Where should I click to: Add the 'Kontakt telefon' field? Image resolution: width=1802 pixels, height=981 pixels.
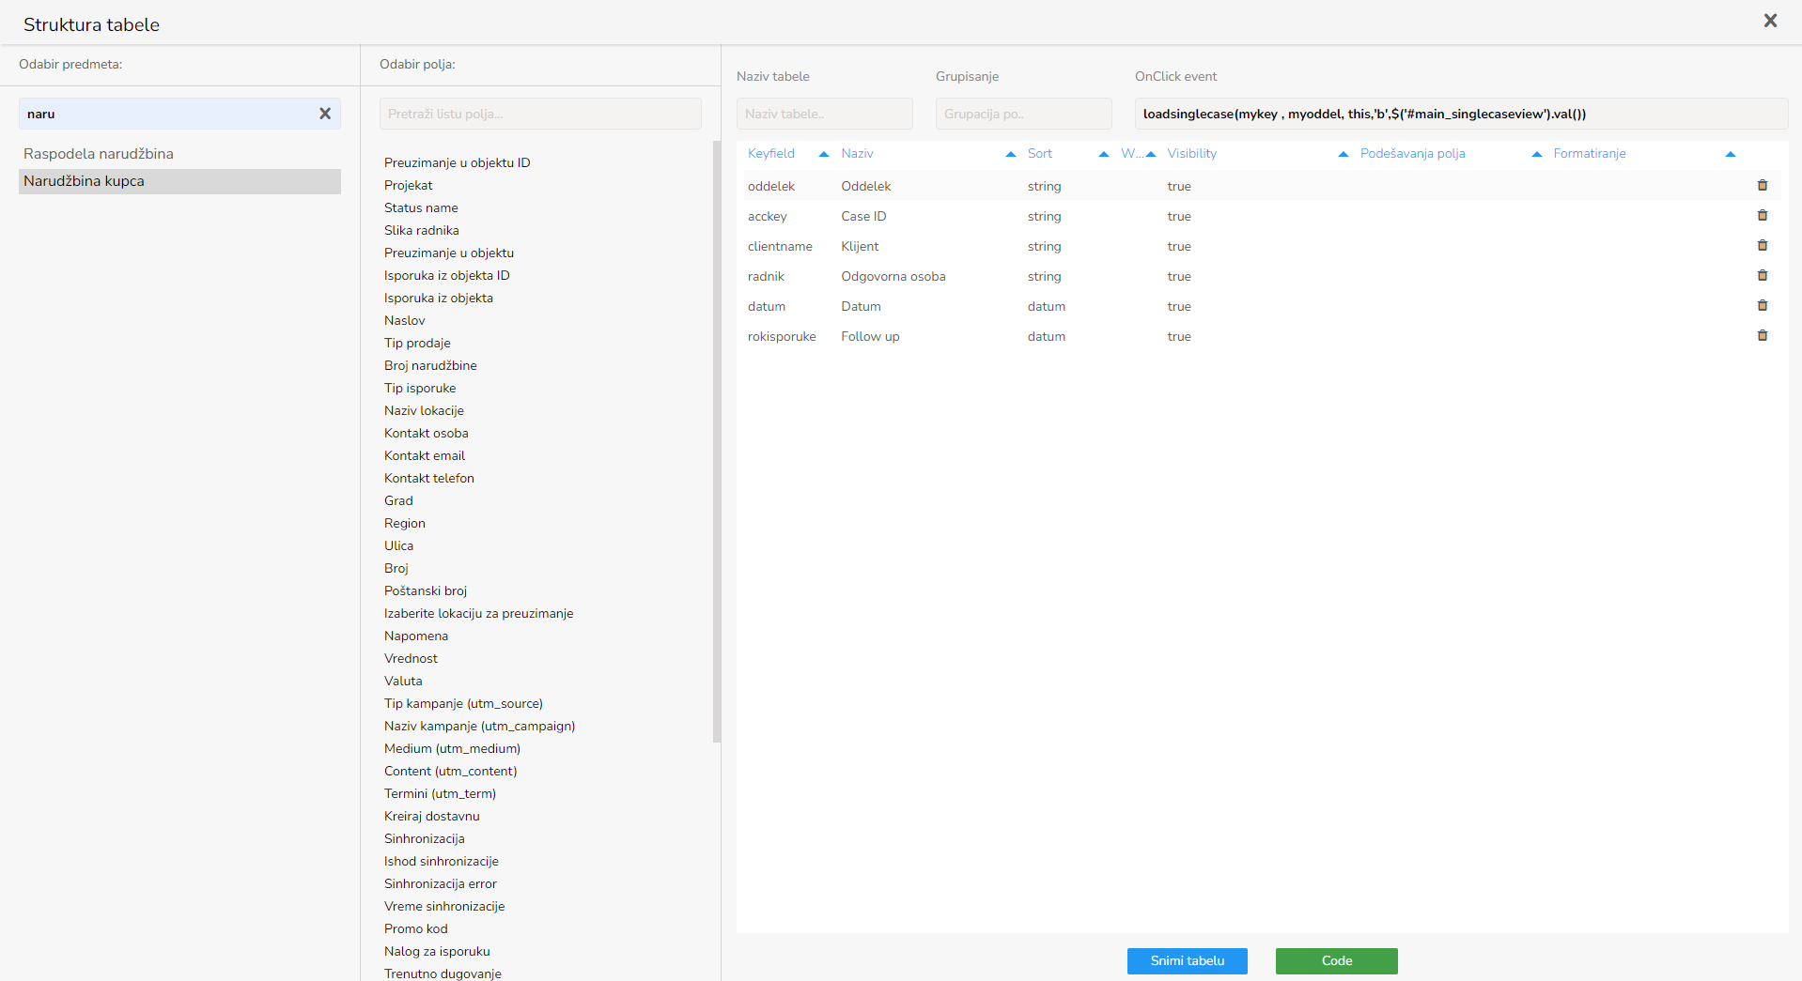[429, 479]
